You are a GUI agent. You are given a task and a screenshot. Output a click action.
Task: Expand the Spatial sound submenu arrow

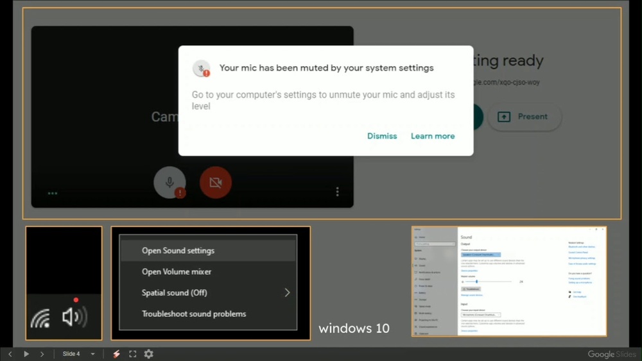pyautogui.click(x=287, y=293)
